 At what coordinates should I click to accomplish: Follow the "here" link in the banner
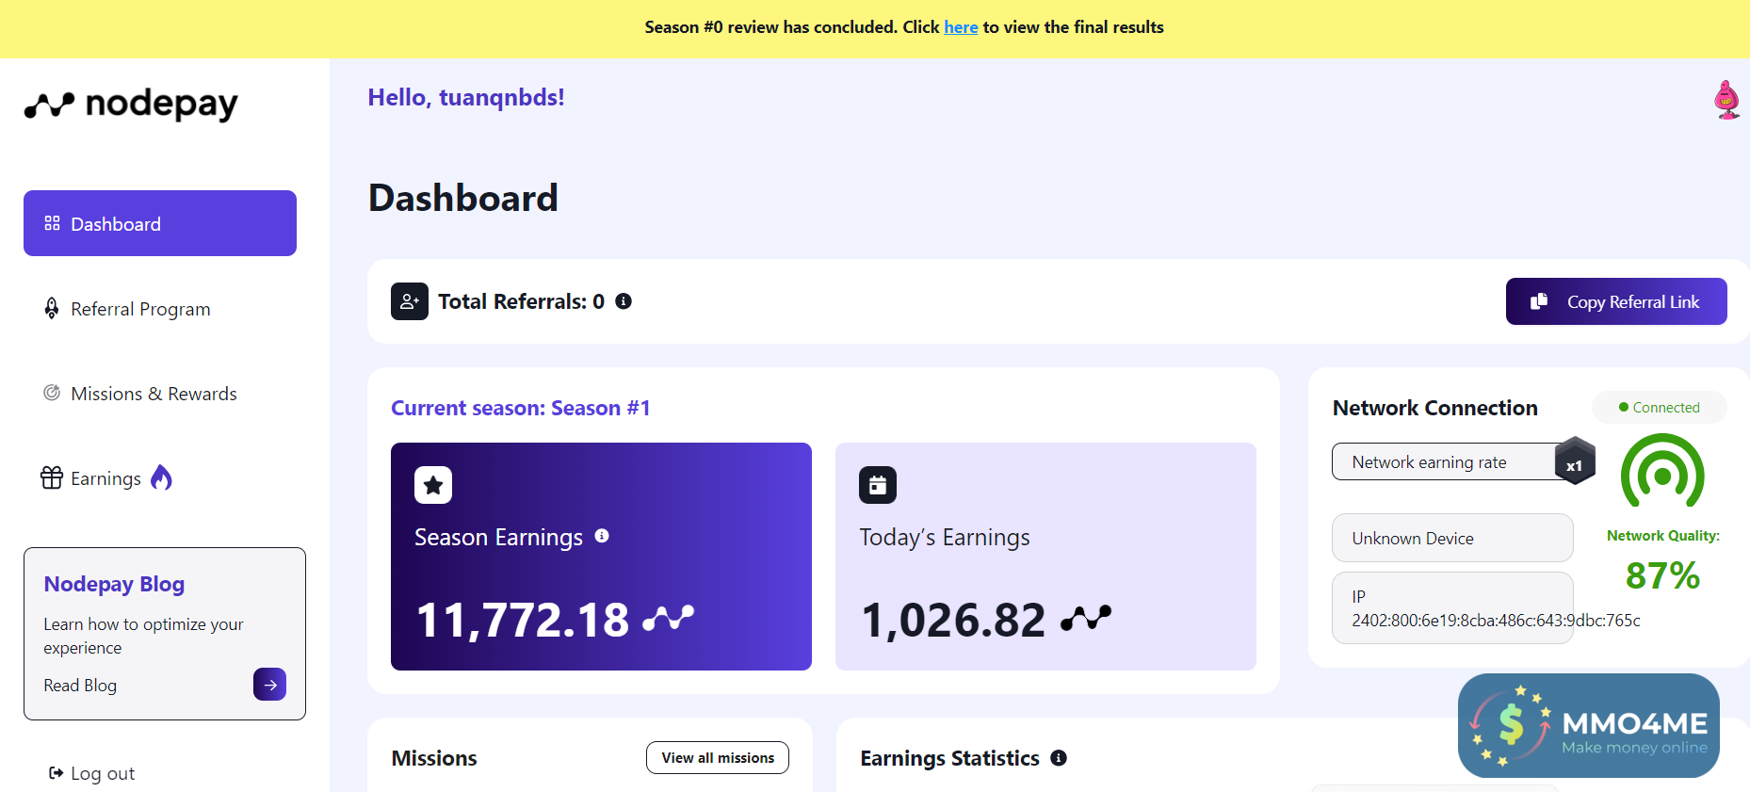pos(961,27)
